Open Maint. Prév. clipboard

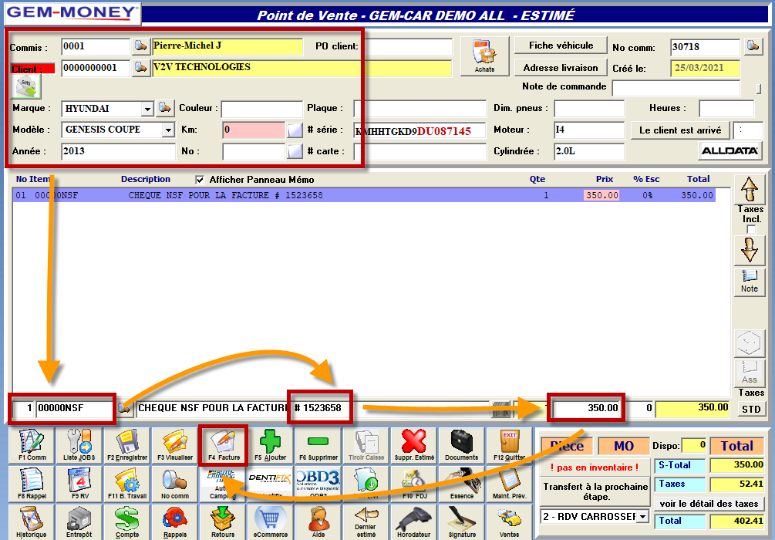[x=509, y=484]
